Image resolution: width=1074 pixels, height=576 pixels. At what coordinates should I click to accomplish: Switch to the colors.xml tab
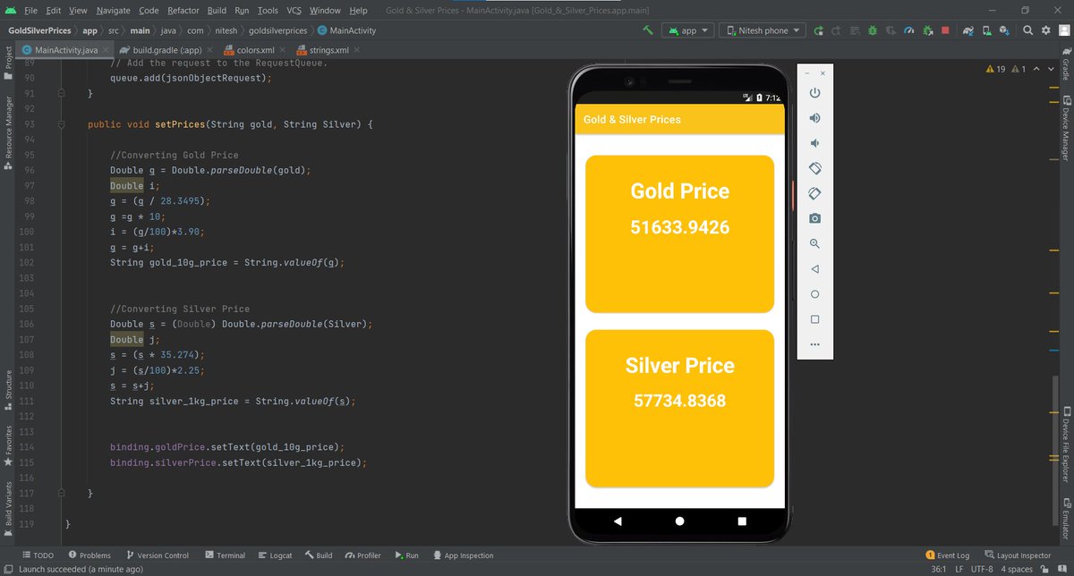[x=254, y=50]
